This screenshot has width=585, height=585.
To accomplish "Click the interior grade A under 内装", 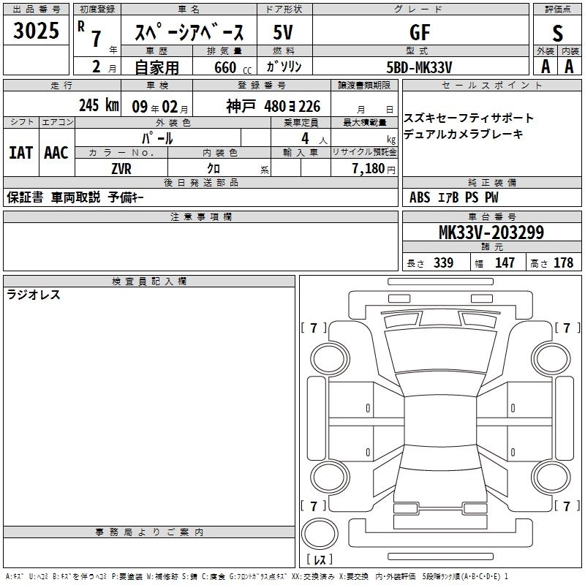I will pyautogui.click(x=570, y=66).
